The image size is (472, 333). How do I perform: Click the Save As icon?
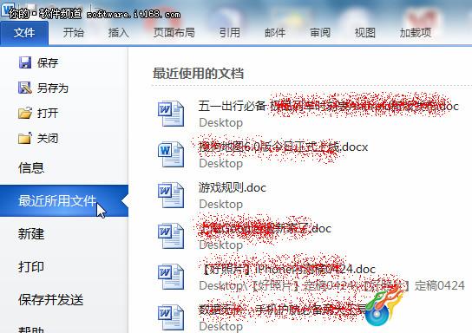(x=25, y=88)
